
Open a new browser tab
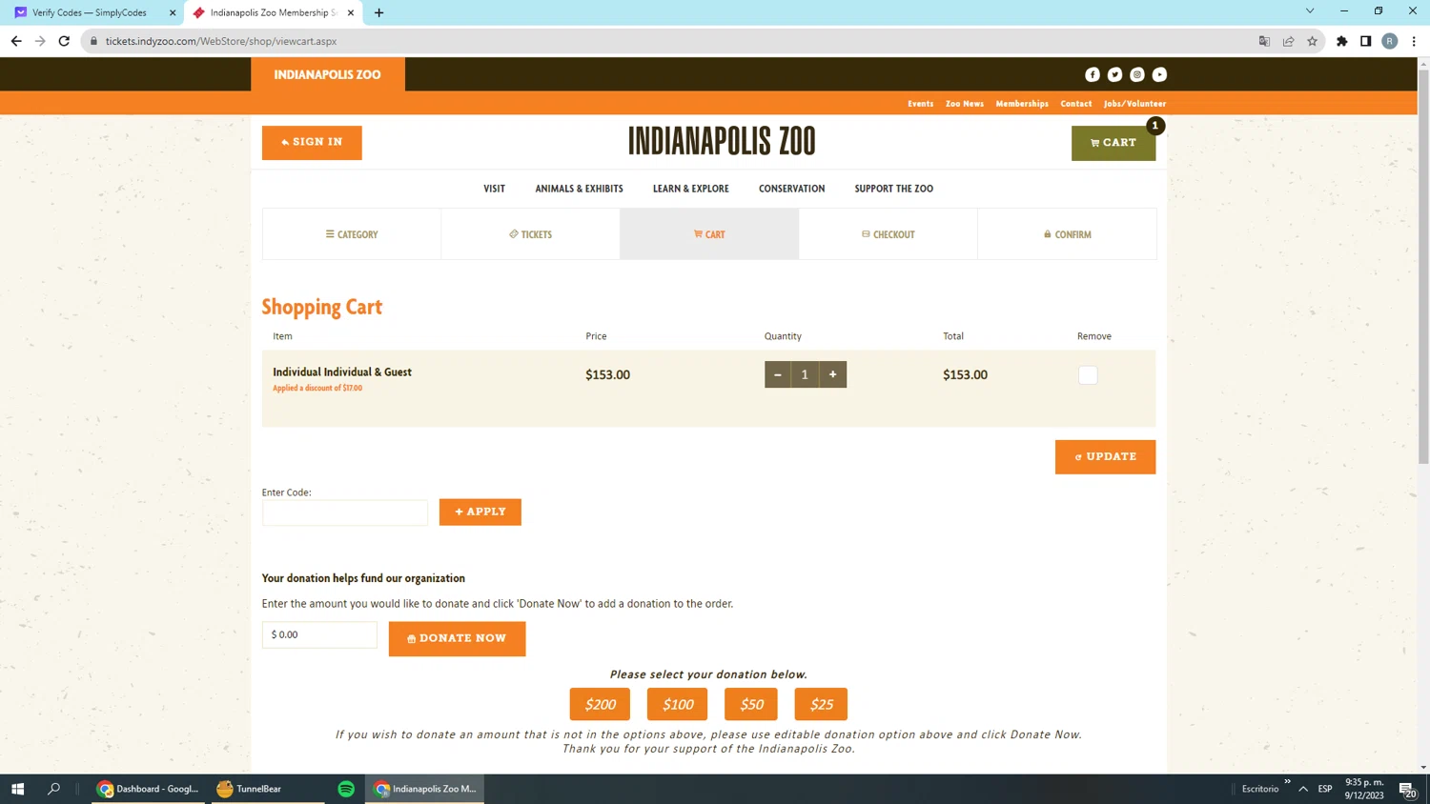(x=379, y=12)
